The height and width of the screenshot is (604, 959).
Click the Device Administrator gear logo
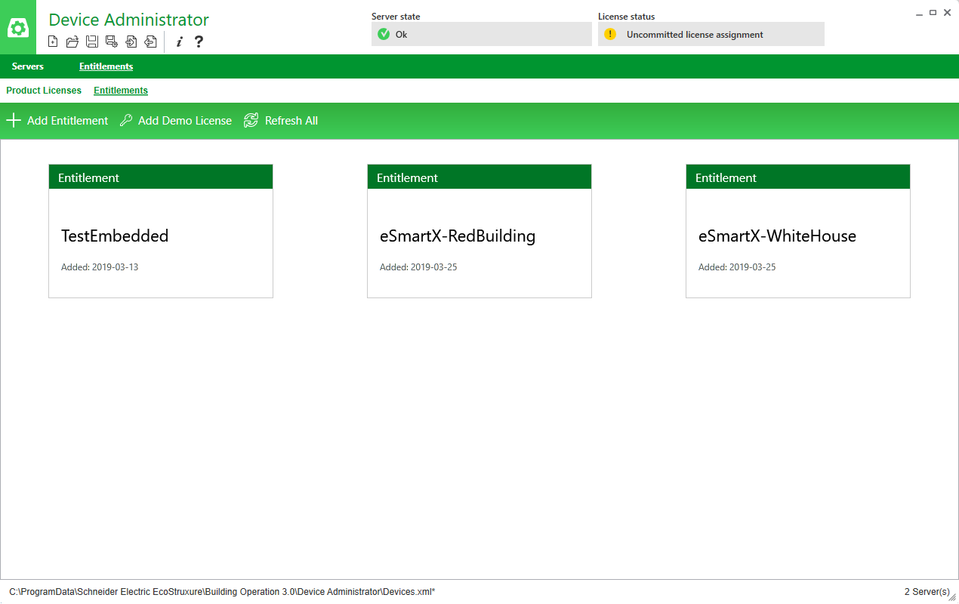[18, 28]
